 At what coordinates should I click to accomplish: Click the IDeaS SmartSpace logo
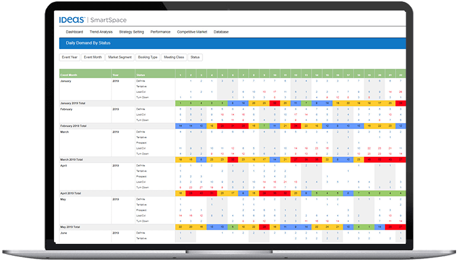click(93, 20)
